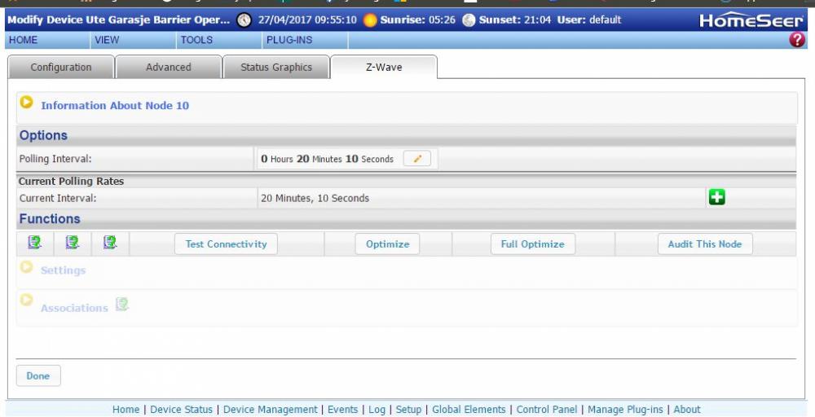Click the Audit This Node button
Image resolution: width=815 pixels, height=417 pixels.
(x=705, y=244)
